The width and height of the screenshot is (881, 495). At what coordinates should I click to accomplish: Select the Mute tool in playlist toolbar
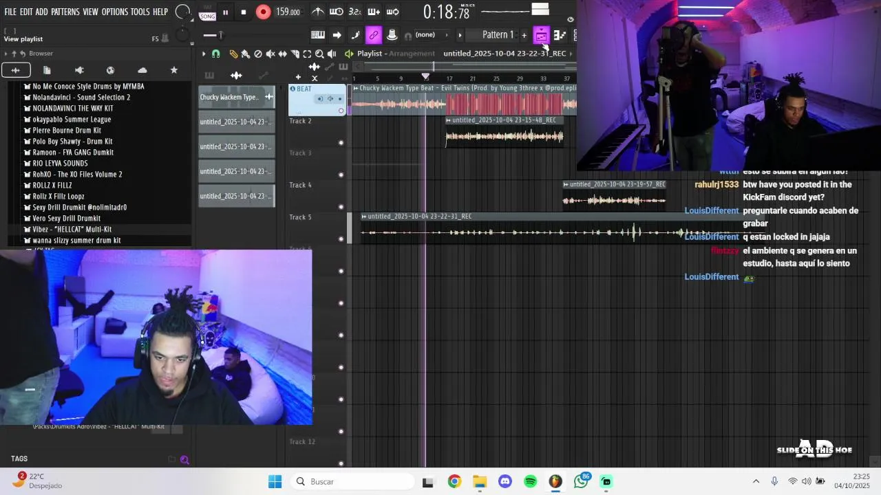coord(270,54)
